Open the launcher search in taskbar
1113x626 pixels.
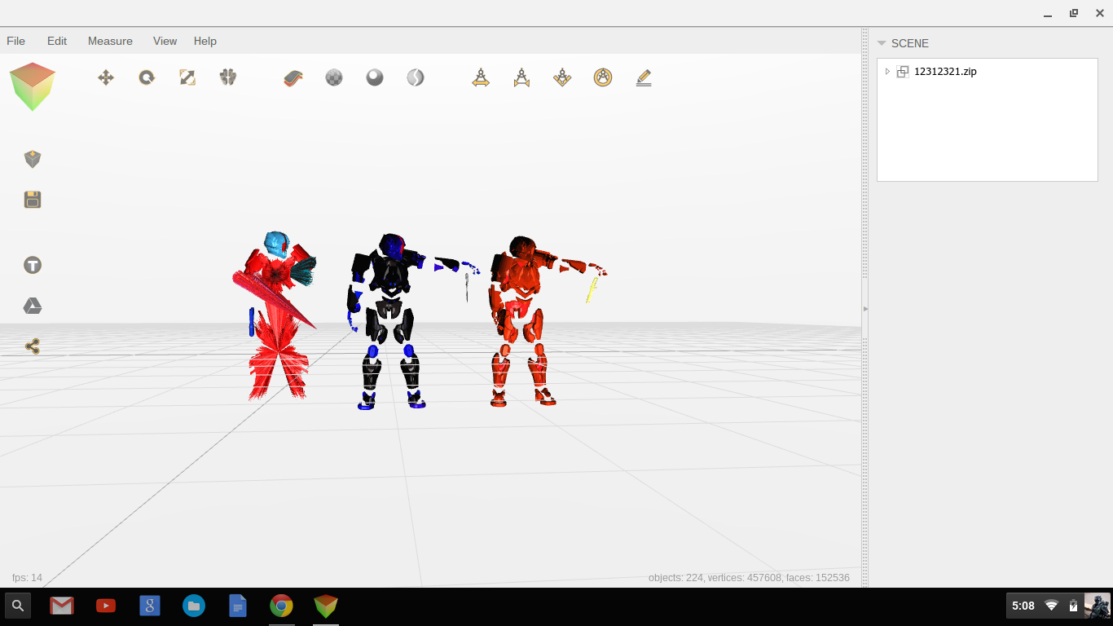click(18, 606)
